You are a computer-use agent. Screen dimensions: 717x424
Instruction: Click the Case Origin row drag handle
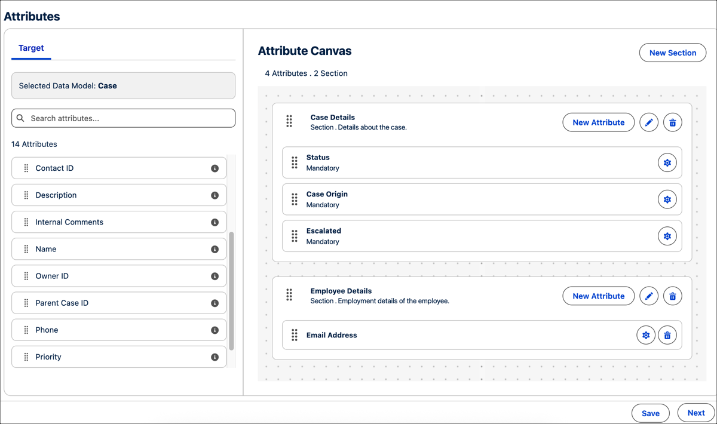(x=295, y=199)
